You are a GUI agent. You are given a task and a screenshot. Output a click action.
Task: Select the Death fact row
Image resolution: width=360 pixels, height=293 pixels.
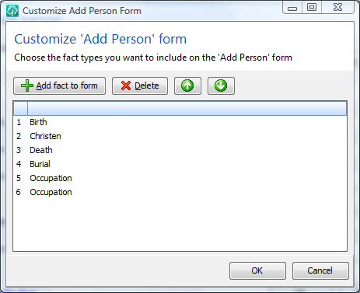coord(180,150)
